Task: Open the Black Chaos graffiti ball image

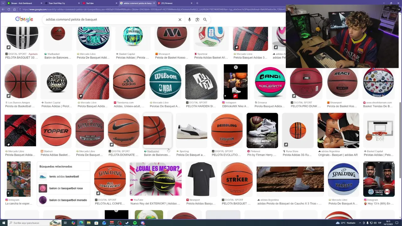Action: 57,82
